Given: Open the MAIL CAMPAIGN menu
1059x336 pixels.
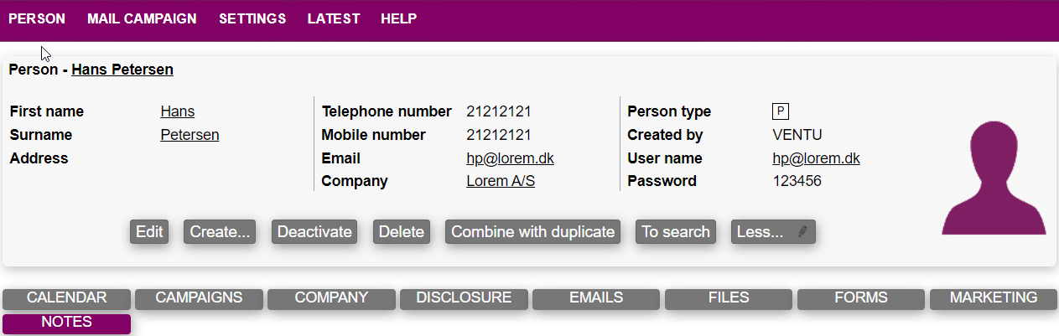Looking at the screenshot, I should click(142, 18).
